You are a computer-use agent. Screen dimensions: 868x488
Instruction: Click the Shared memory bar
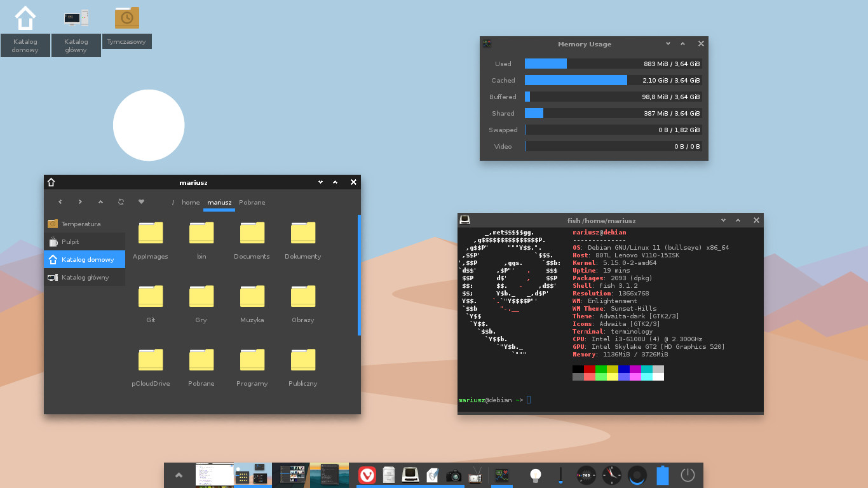pos(613,113)
